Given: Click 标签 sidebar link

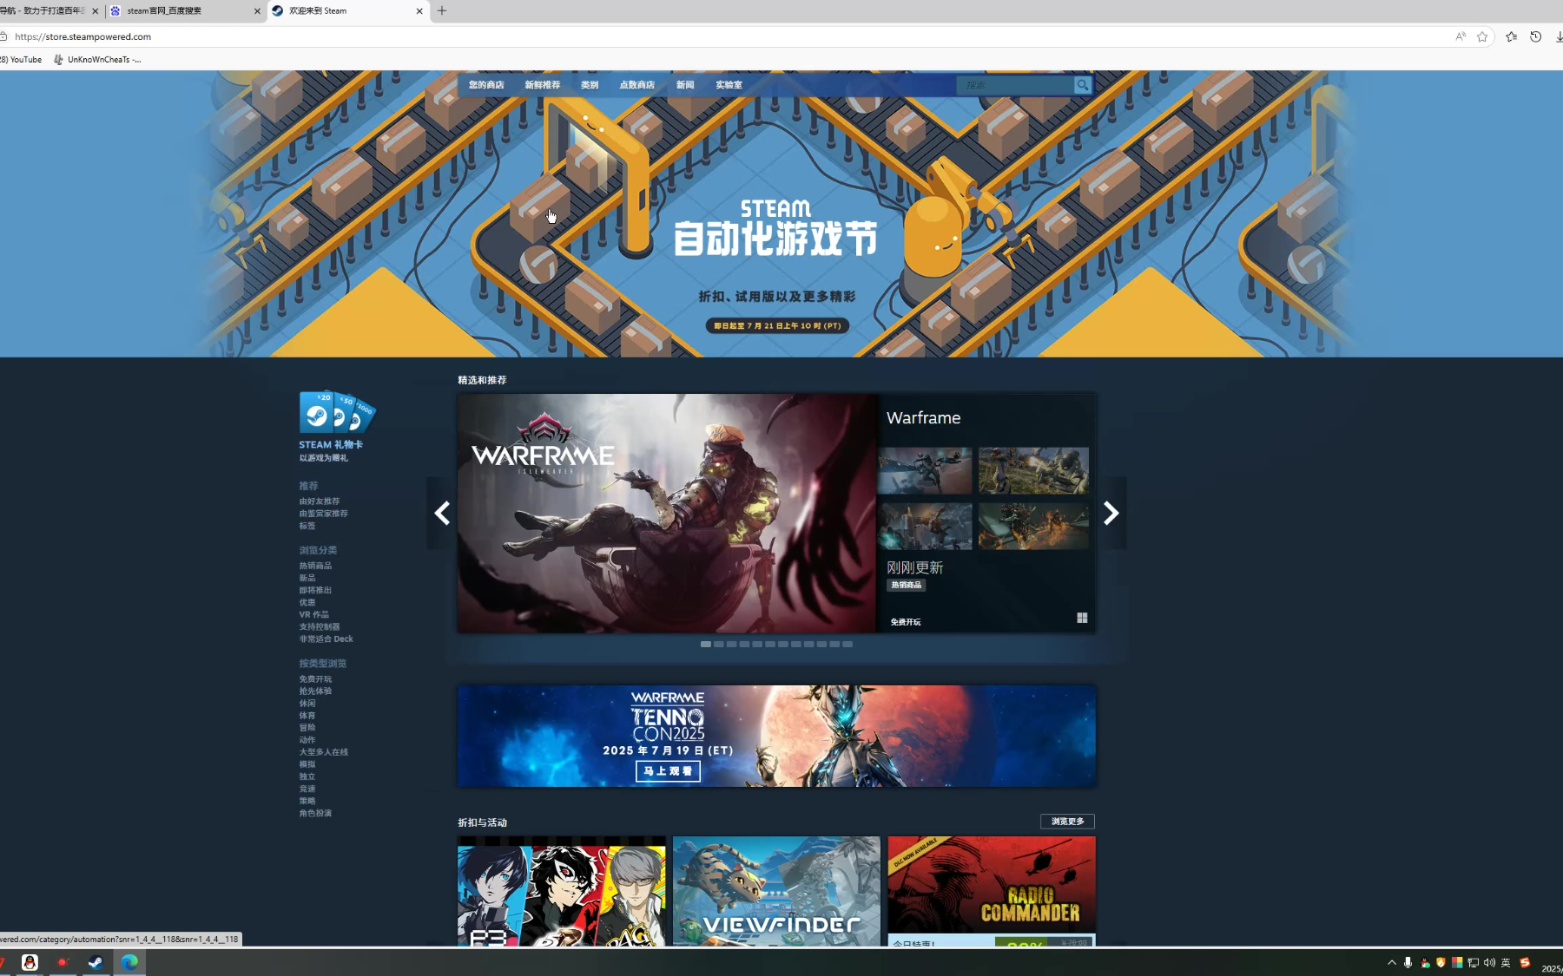Looking at the screenshot, I should tap(307, 526).
